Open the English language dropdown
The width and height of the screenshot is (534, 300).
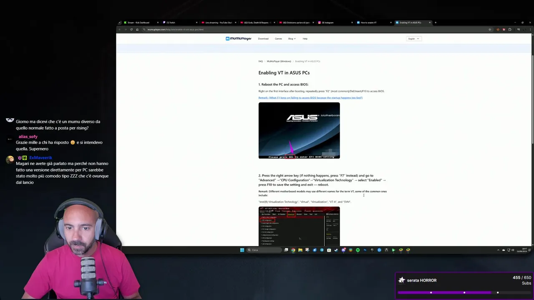pyautogui.click(x=413, y=39)
